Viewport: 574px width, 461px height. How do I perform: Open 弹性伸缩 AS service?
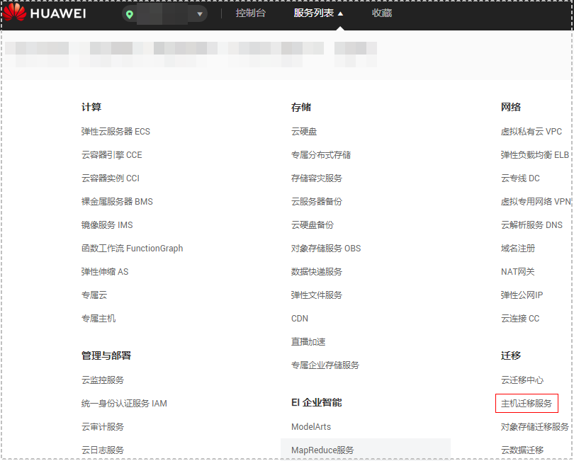tap(105, 272)
